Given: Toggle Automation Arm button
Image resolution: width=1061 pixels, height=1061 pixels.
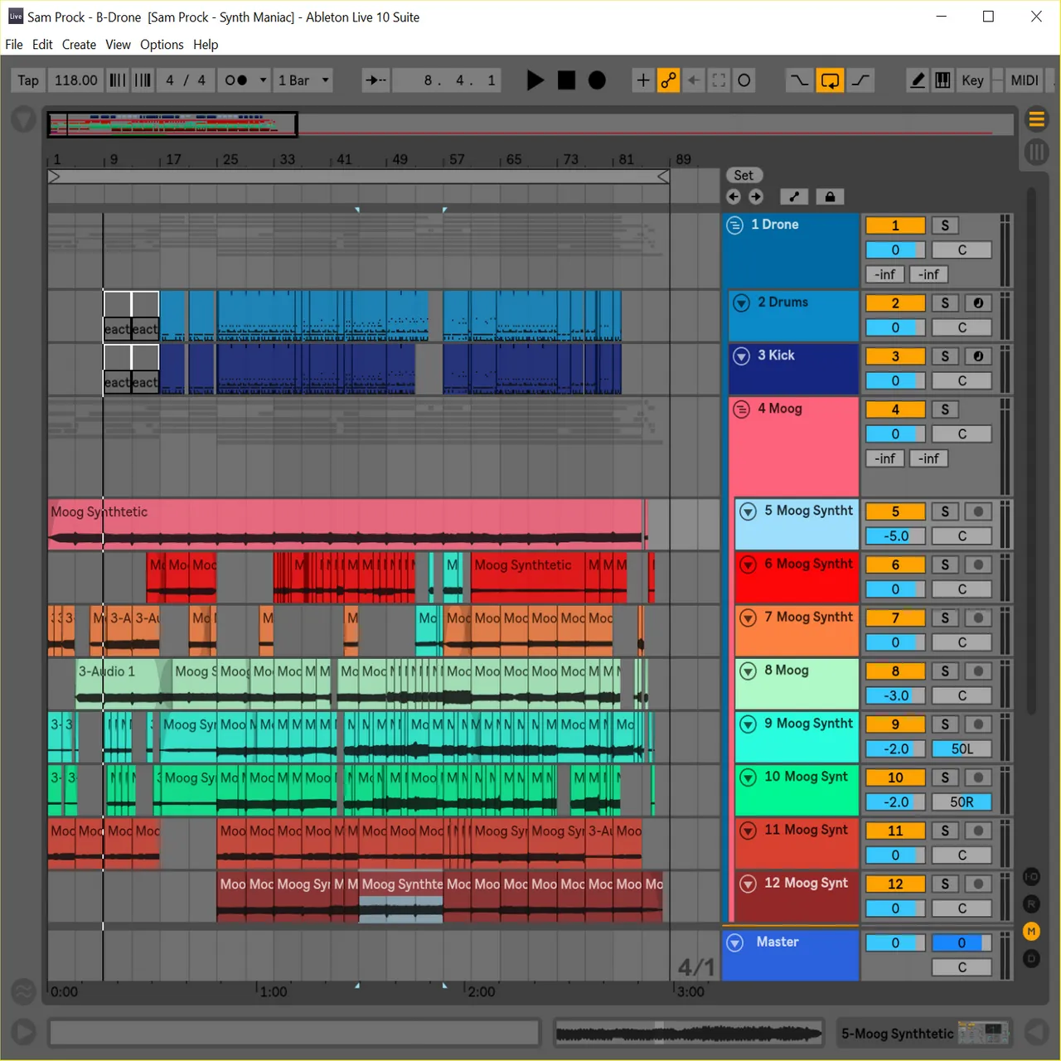Looking at the screenshot, I should (x=668, y=80).
